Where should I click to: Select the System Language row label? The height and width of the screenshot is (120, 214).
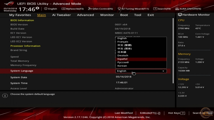point(22,71)
